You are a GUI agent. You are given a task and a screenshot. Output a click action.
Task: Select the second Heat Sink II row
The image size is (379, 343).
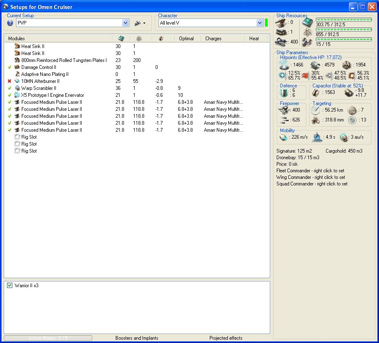137,53
